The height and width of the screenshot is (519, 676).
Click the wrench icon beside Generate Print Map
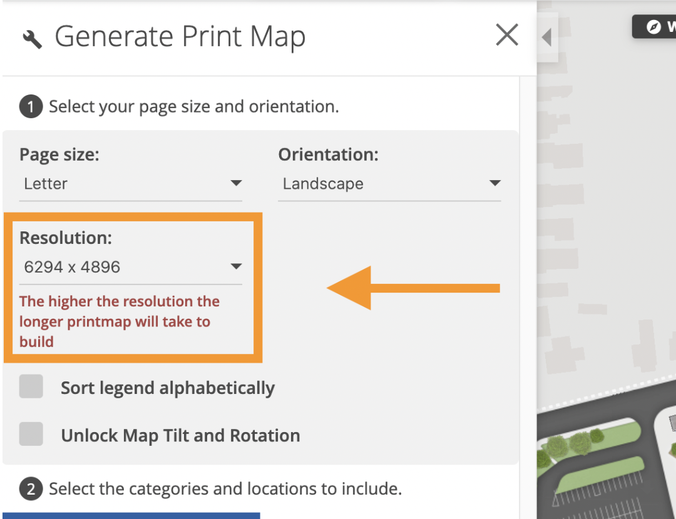click(33, 39)
